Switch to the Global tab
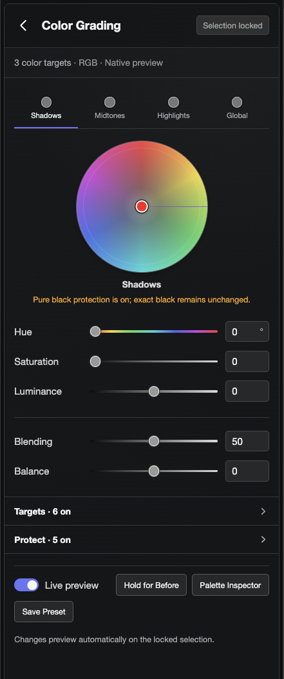284x679 pixels. pos(237,110)
